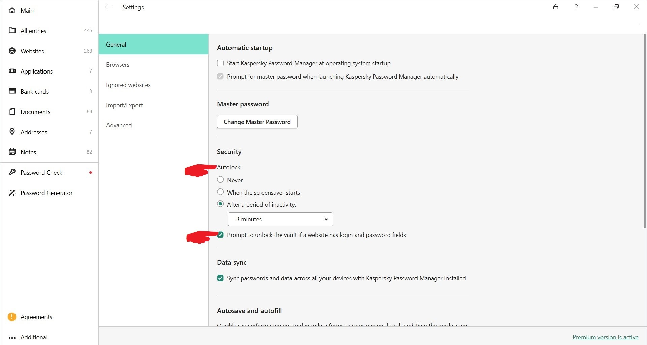Click the Addresses location pin icon
This screenshot has width=647, height=345.
click(x=12, y=132)
